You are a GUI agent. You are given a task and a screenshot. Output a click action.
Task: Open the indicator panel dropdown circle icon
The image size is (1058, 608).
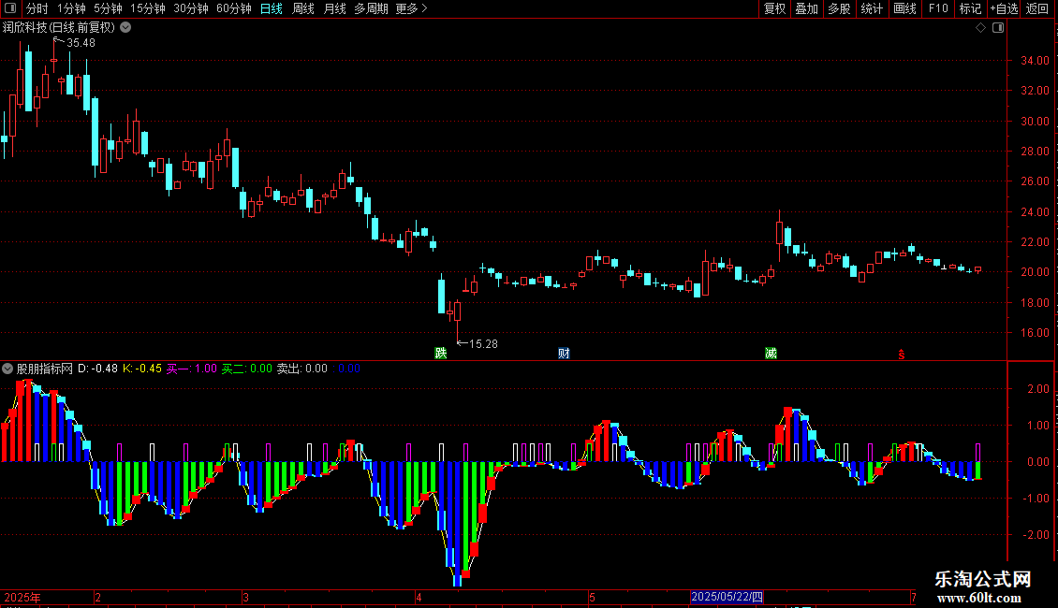pos(7,369)
